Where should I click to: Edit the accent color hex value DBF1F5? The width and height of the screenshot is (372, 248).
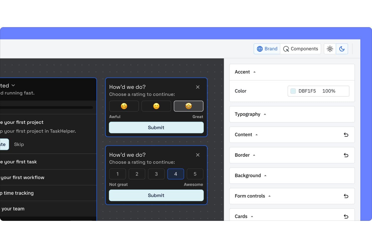tap(307, 91)
